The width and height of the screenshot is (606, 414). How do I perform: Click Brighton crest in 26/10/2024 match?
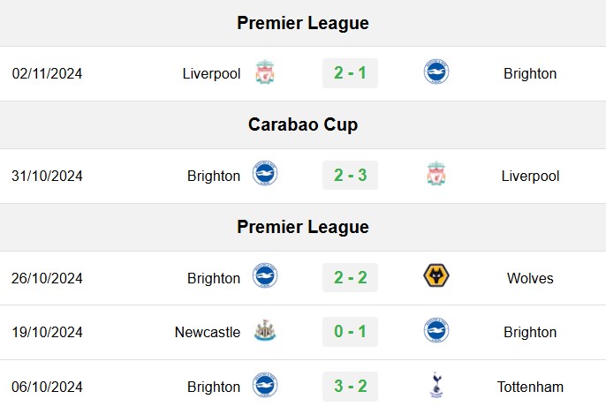click(x=265, y=275)
